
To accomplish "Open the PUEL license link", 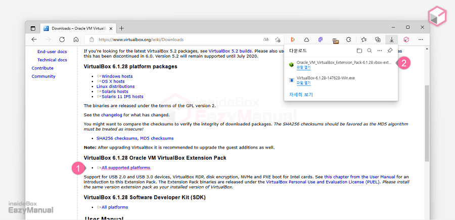I will 324,182.
